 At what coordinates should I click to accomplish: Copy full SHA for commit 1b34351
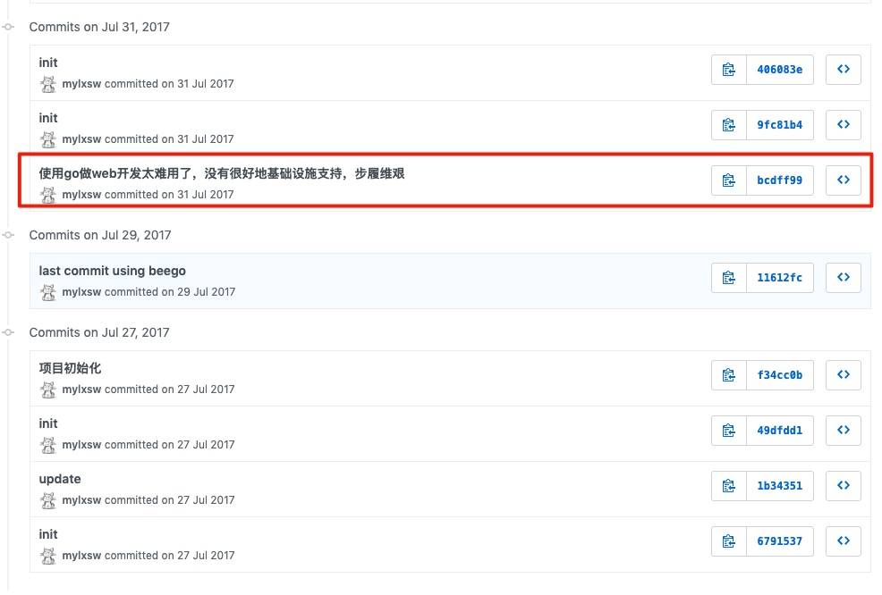pos(728,485)
